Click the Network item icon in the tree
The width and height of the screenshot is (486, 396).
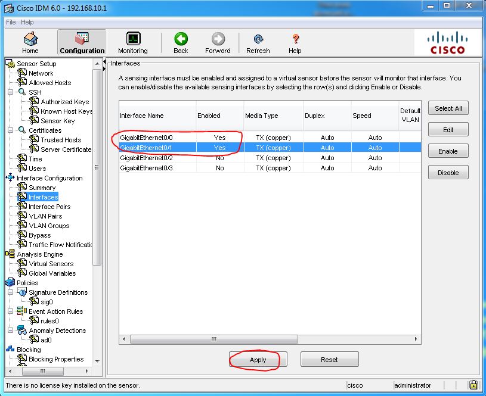[22, 73]
